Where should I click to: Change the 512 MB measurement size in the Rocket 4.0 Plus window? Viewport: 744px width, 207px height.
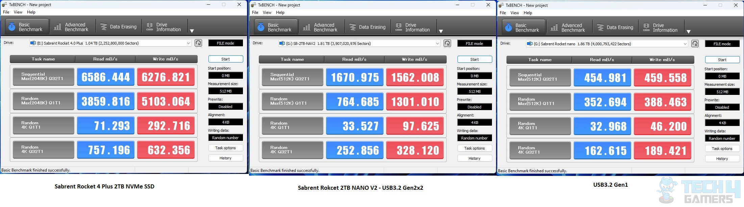click(x=226, y=91)
